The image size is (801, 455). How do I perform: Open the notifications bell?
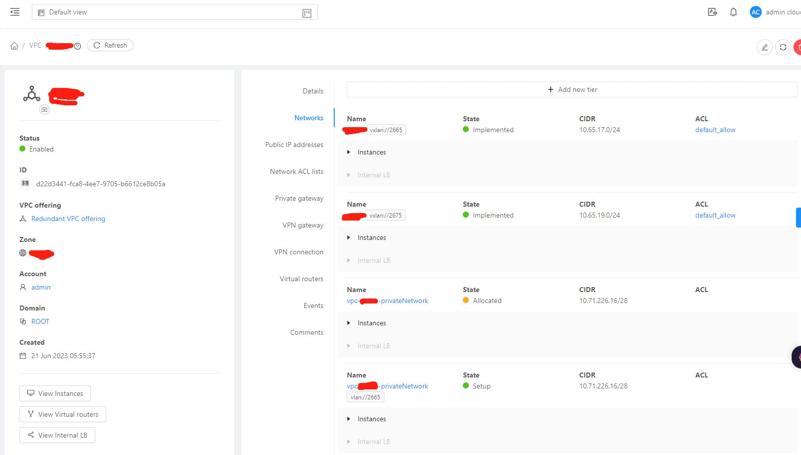pos(733,12)
